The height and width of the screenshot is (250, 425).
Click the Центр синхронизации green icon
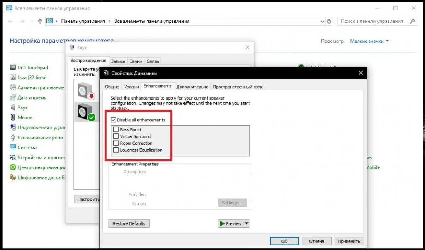pyautogui.click(x=13, y=167)
